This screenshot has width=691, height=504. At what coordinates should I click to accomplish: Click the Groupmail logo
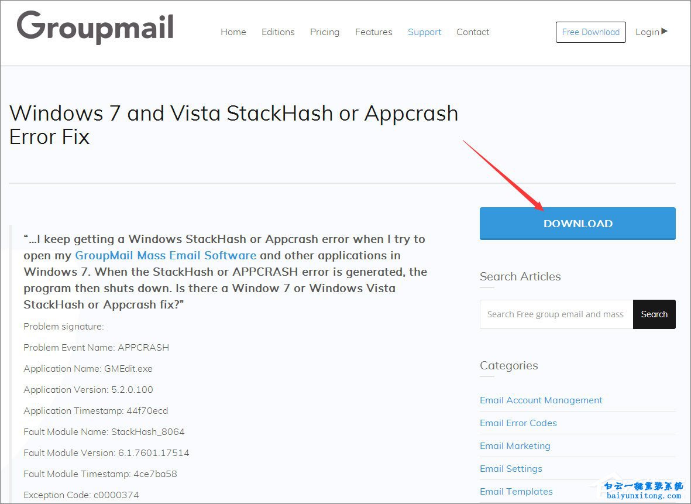coord(95,28)
